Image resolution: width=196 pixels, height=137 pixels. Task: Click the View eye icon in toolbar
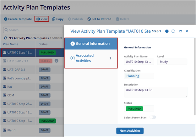(38, 19)
